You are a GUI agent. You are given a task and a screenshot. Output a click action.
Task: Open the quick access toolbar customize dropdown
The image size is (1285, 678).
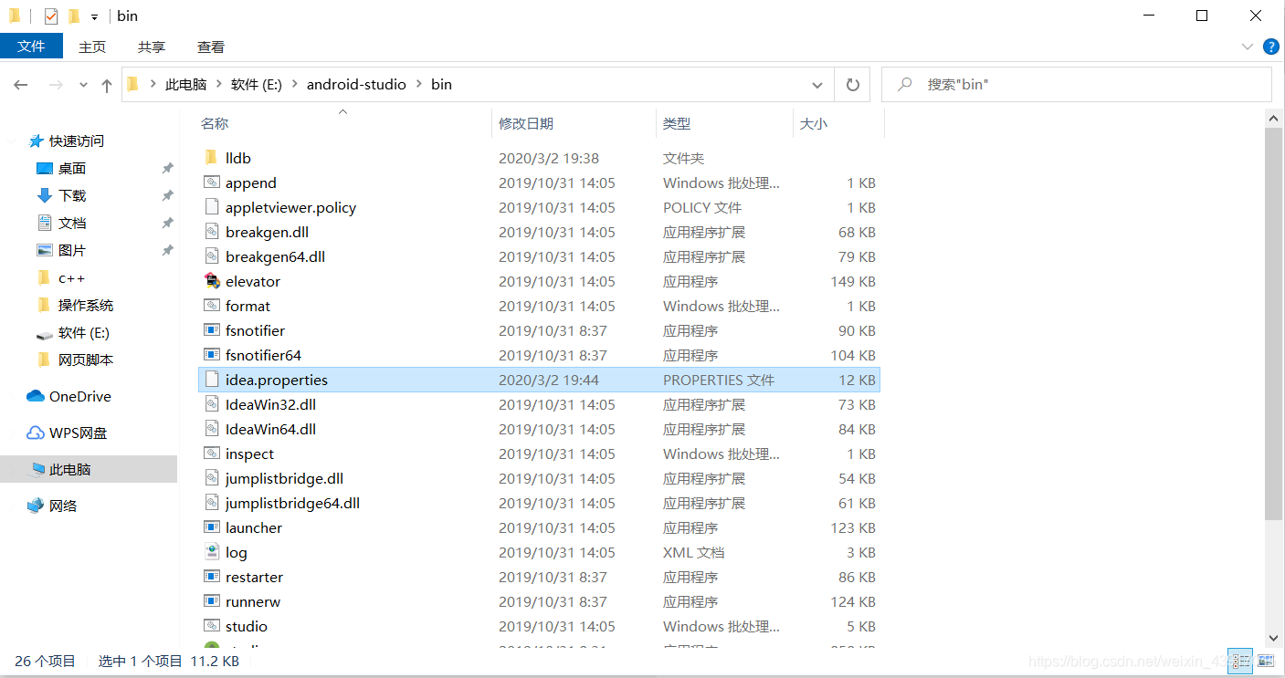(x=94, y=16)
